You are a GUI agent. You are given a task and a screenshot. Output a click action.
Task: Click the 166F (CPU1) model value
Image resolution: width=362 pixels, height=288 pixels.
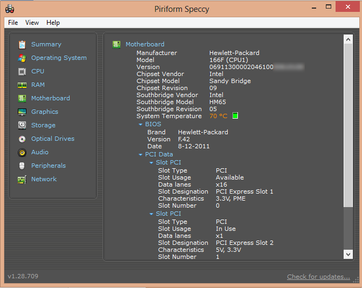(x=229, y=60)
